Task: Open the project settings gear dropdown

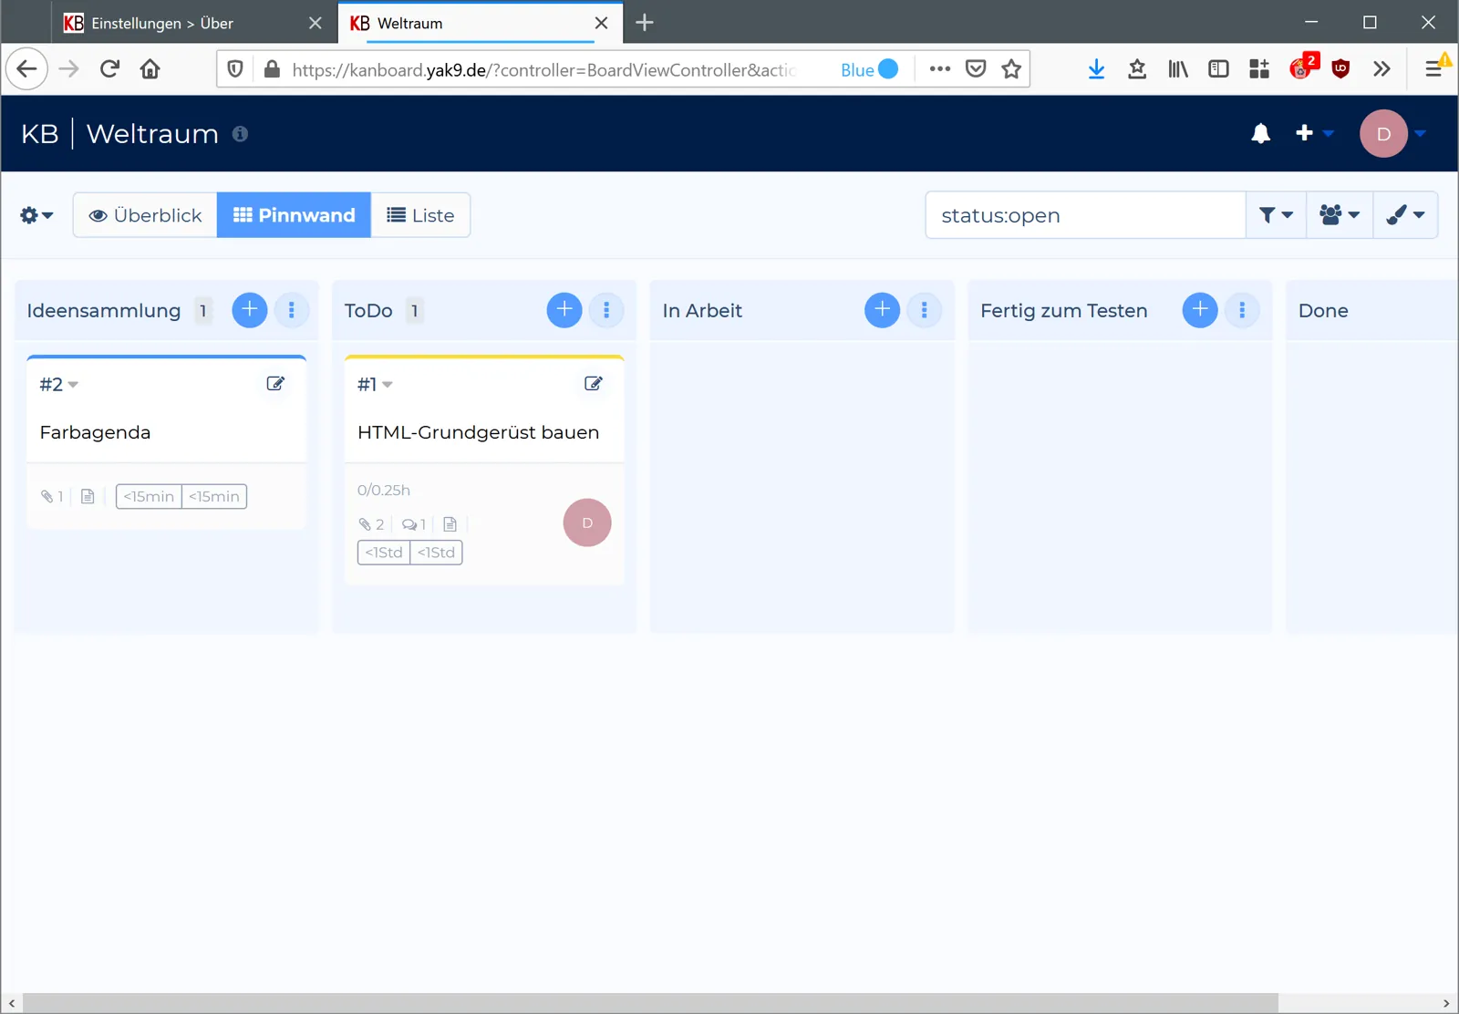Action: (x=36, y=215)
